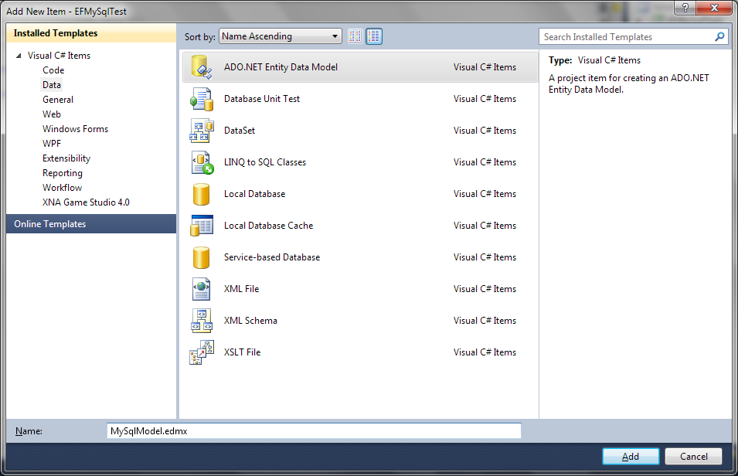Select the ADO.NET Entity Data Model icon

click(x=202, y=67)
